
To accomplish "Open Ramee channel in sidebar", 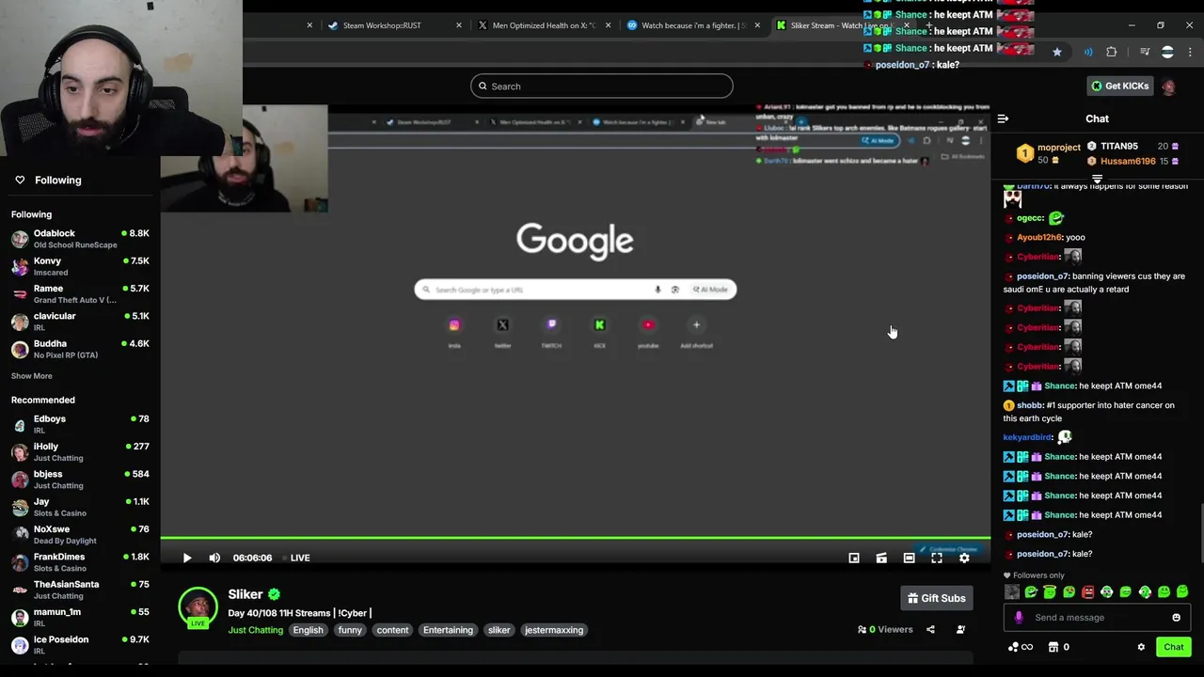I will [80, 294].
